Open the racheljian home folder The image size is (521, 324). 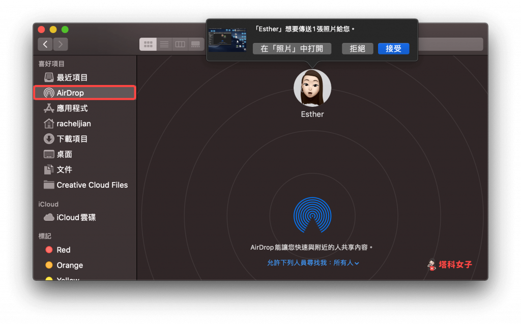pos(73,123)
